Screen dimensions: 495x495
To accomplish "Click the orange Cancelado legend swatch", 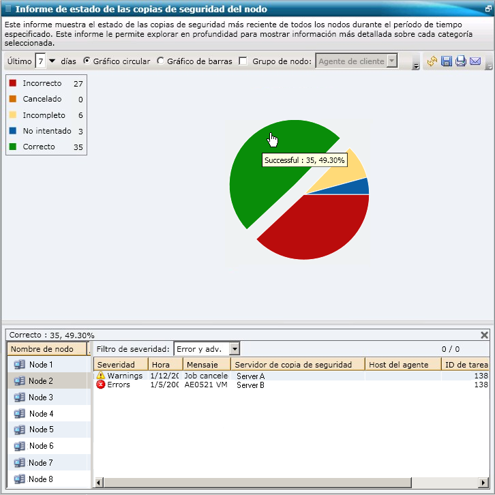I will pos(13,99).
